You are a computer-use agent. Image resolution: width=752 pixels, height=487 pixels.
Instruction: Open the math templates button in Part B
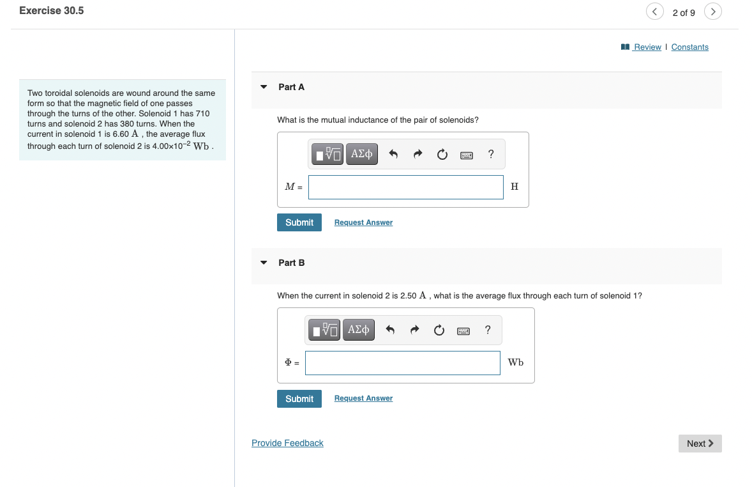(324, 330)
